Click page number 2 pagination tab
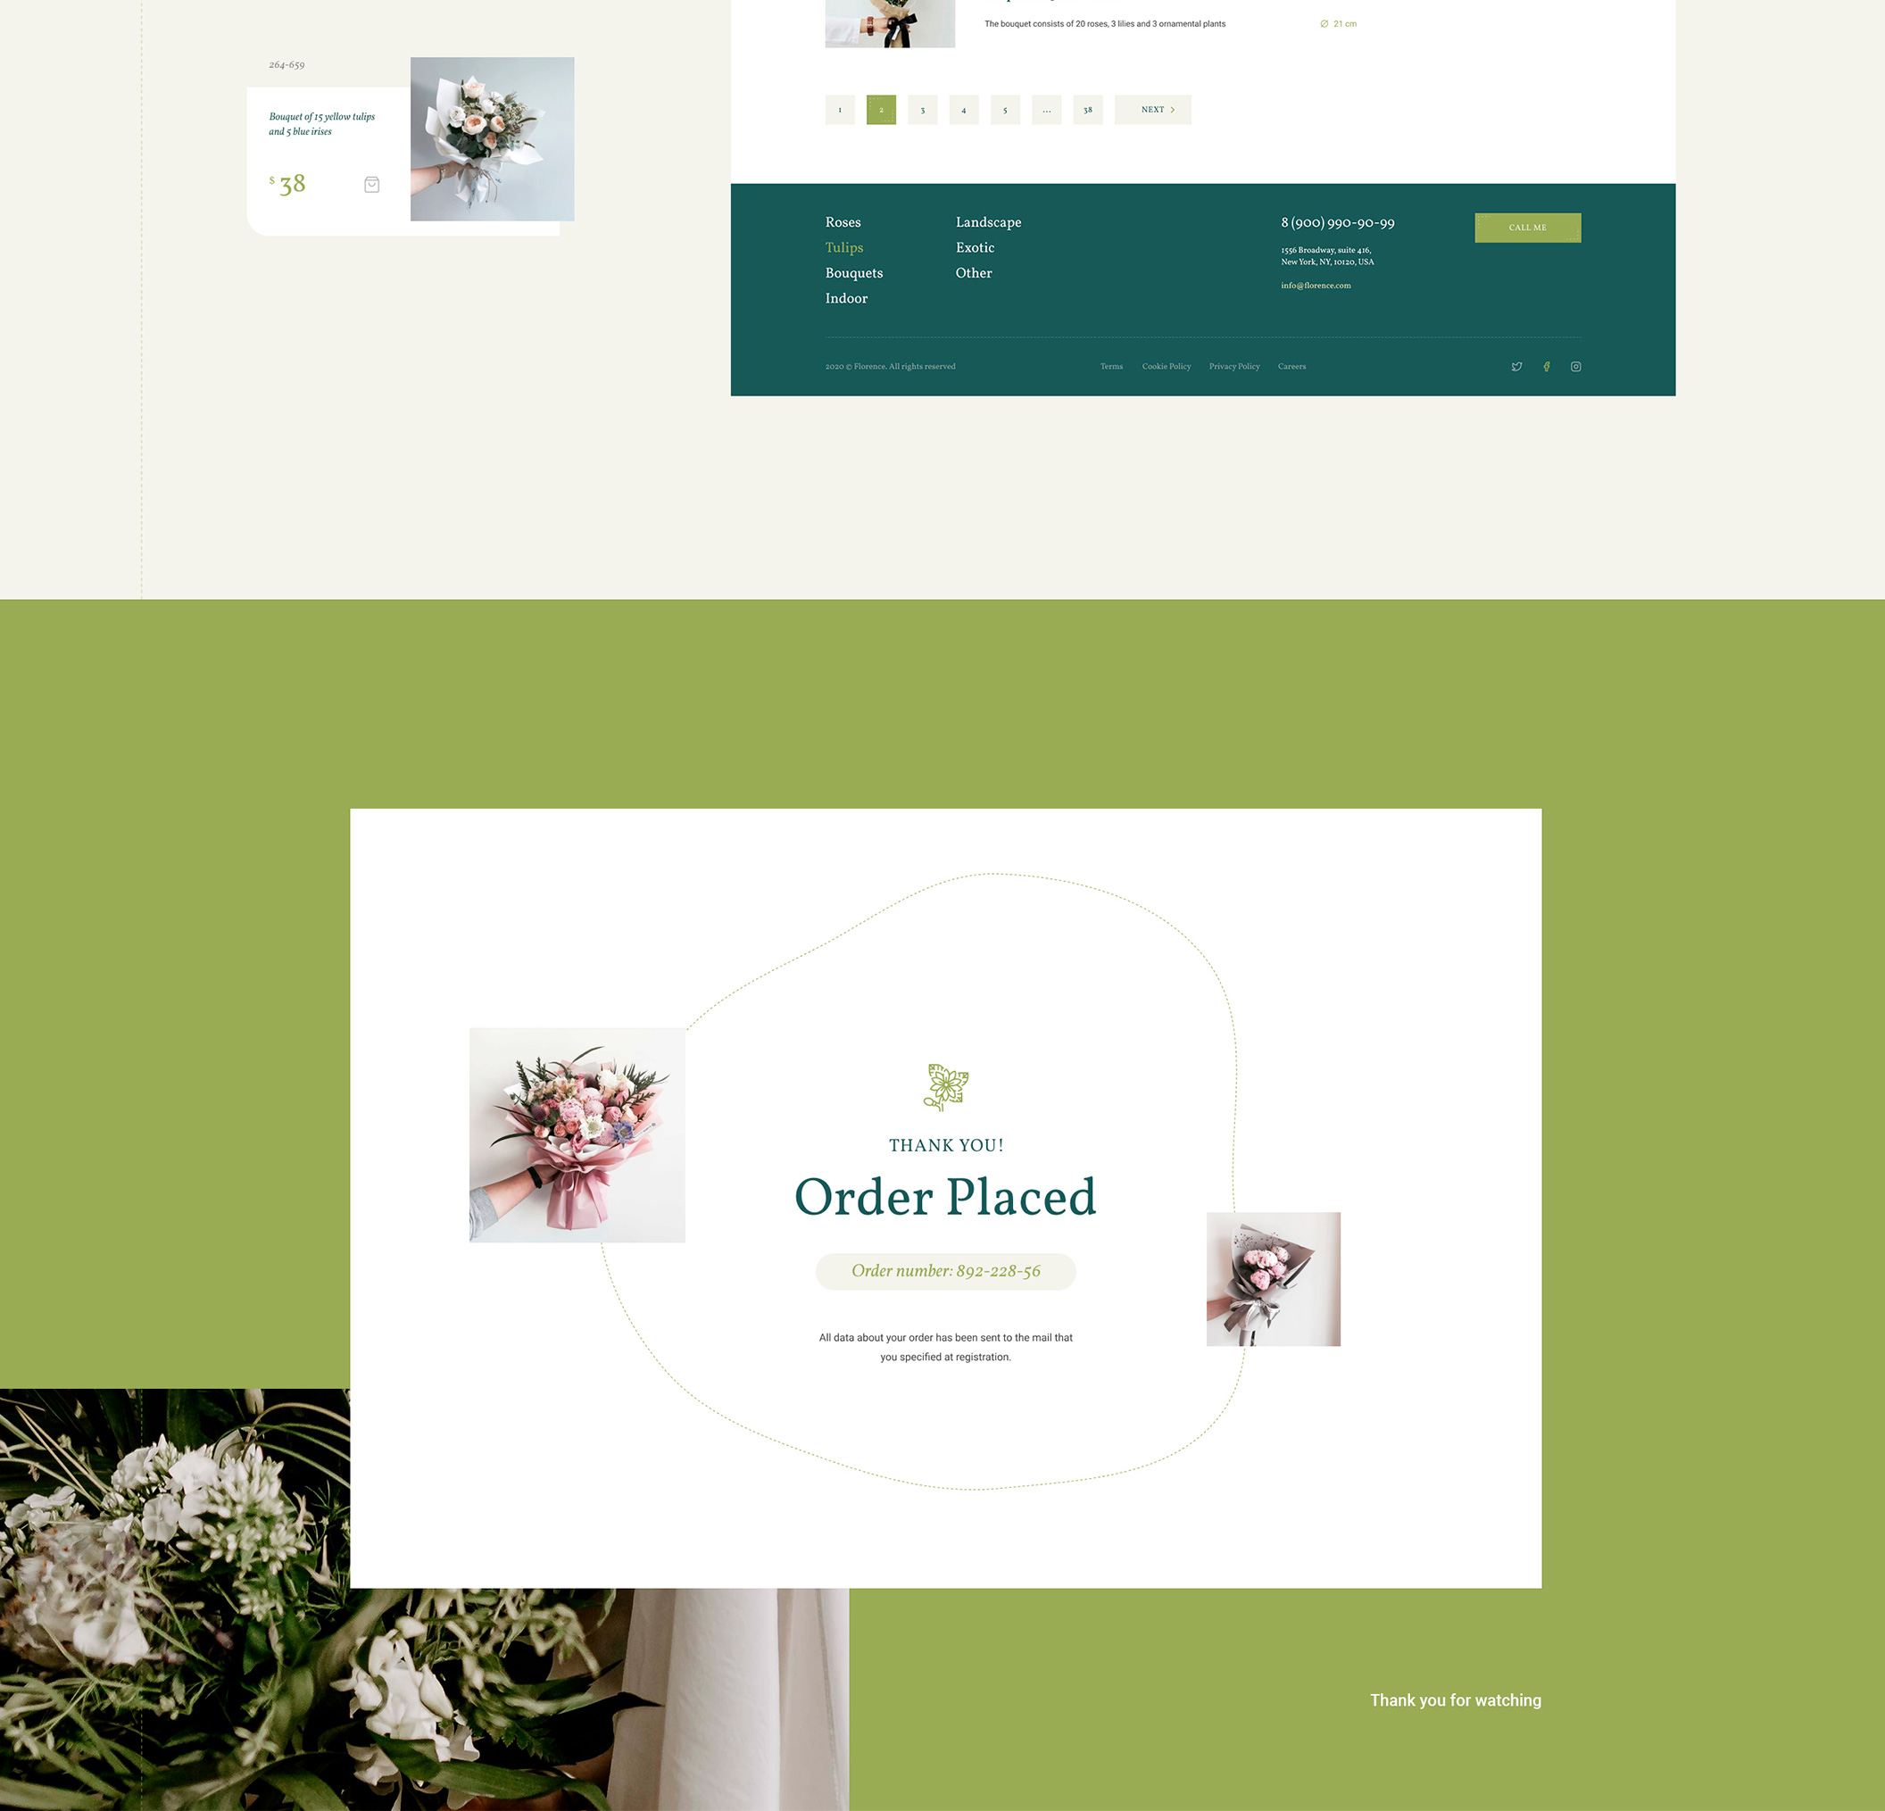The height and width of the screenshot is (1811, 1885). point(882,110)
